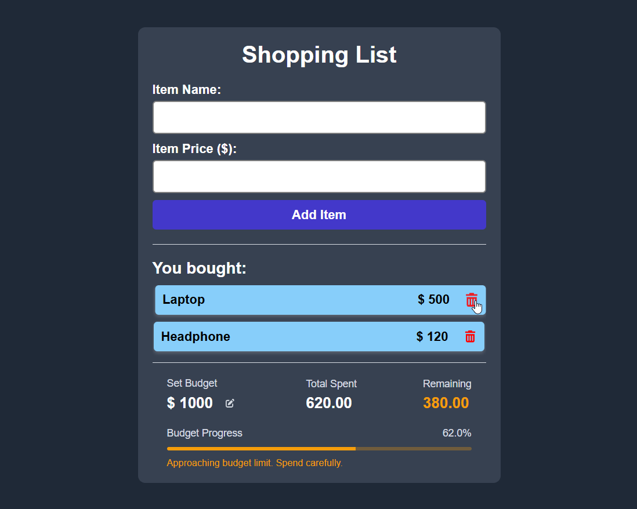
Task: Focus the Item Name input field
Action: coord(319,118)
